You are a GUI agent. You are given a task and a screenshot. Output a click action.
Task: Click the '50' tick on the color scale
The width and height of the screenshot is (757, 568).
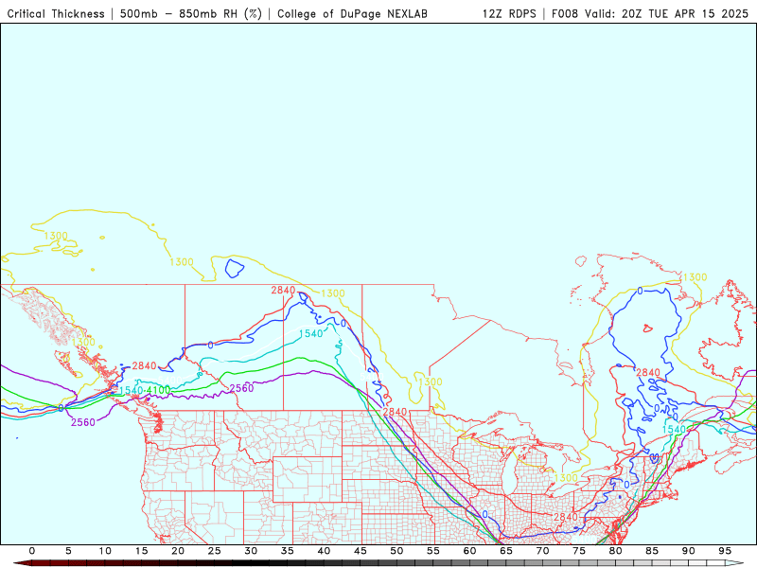pos(396,551)
